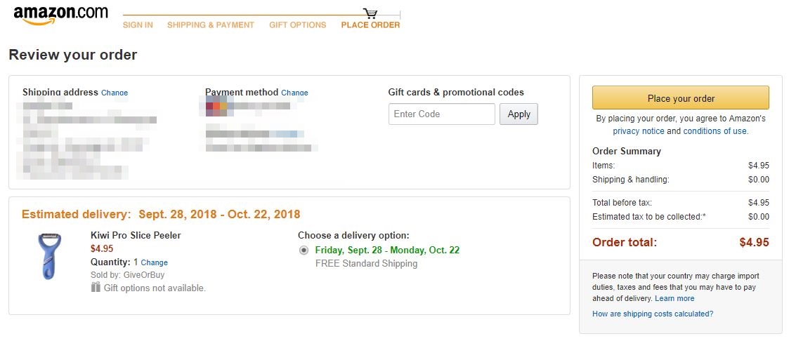This screenshot has height=341, width=789.
Task: Open the Kiwi Pro Slice Peeler thumbnail
Action: coord(49,256)
